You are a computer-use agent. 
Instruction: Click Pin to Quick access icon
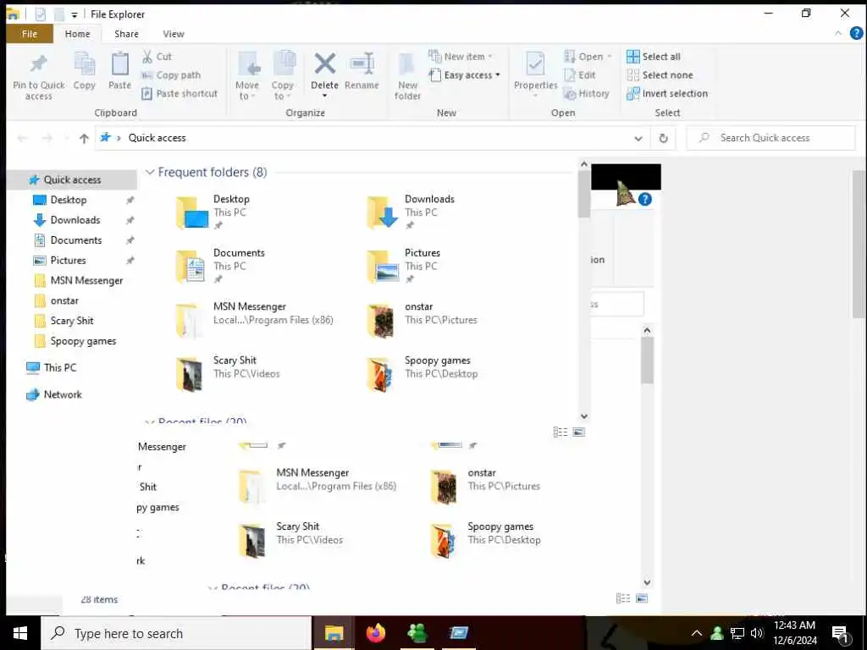pos(39,64)
